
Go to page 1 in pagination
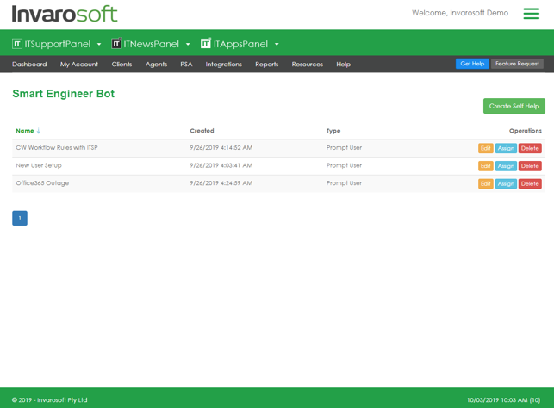20,219
